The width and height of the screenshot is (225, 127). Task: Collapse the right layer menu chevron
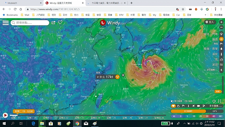(222, 70)
